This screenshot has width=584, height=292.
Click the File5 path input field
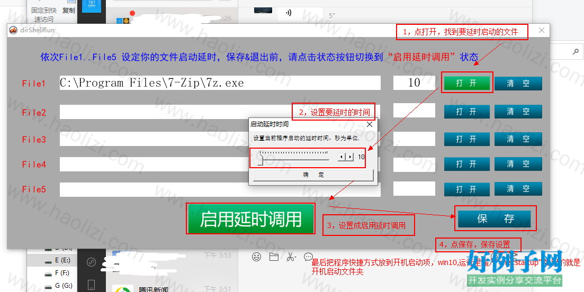(x=220, y=189)
